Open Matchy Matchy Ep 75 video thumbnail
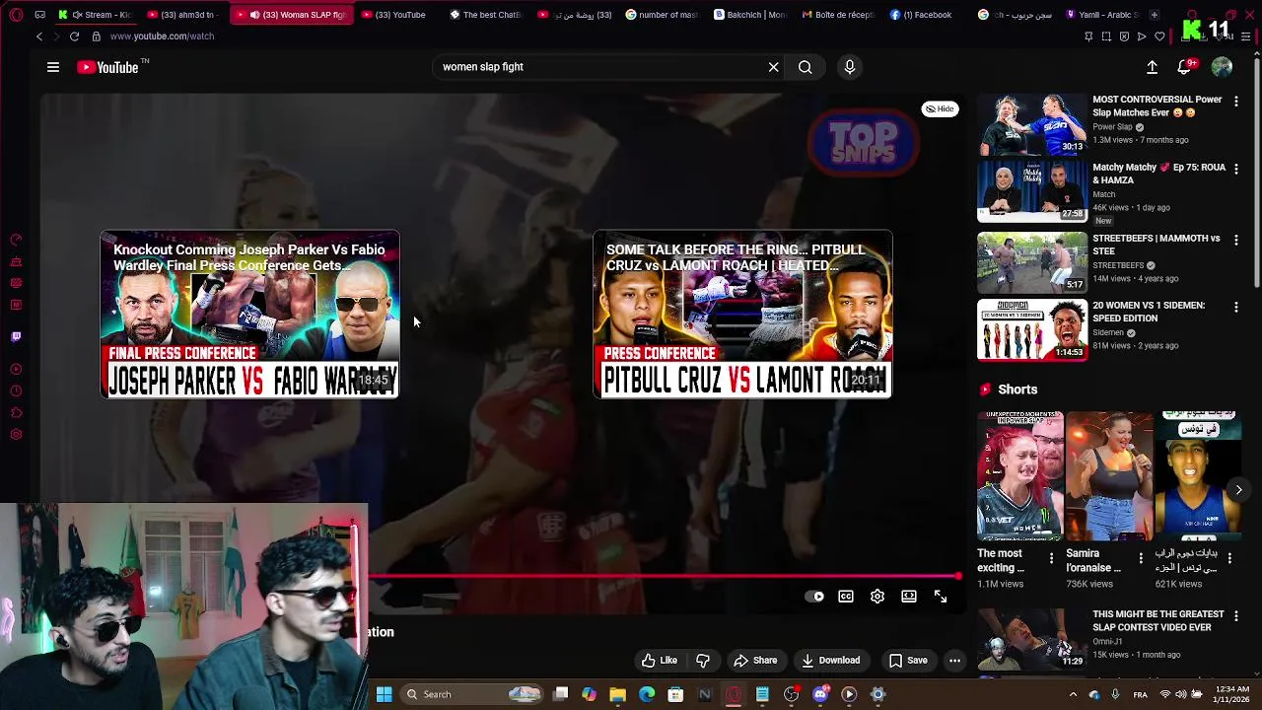 point(1032,191)
